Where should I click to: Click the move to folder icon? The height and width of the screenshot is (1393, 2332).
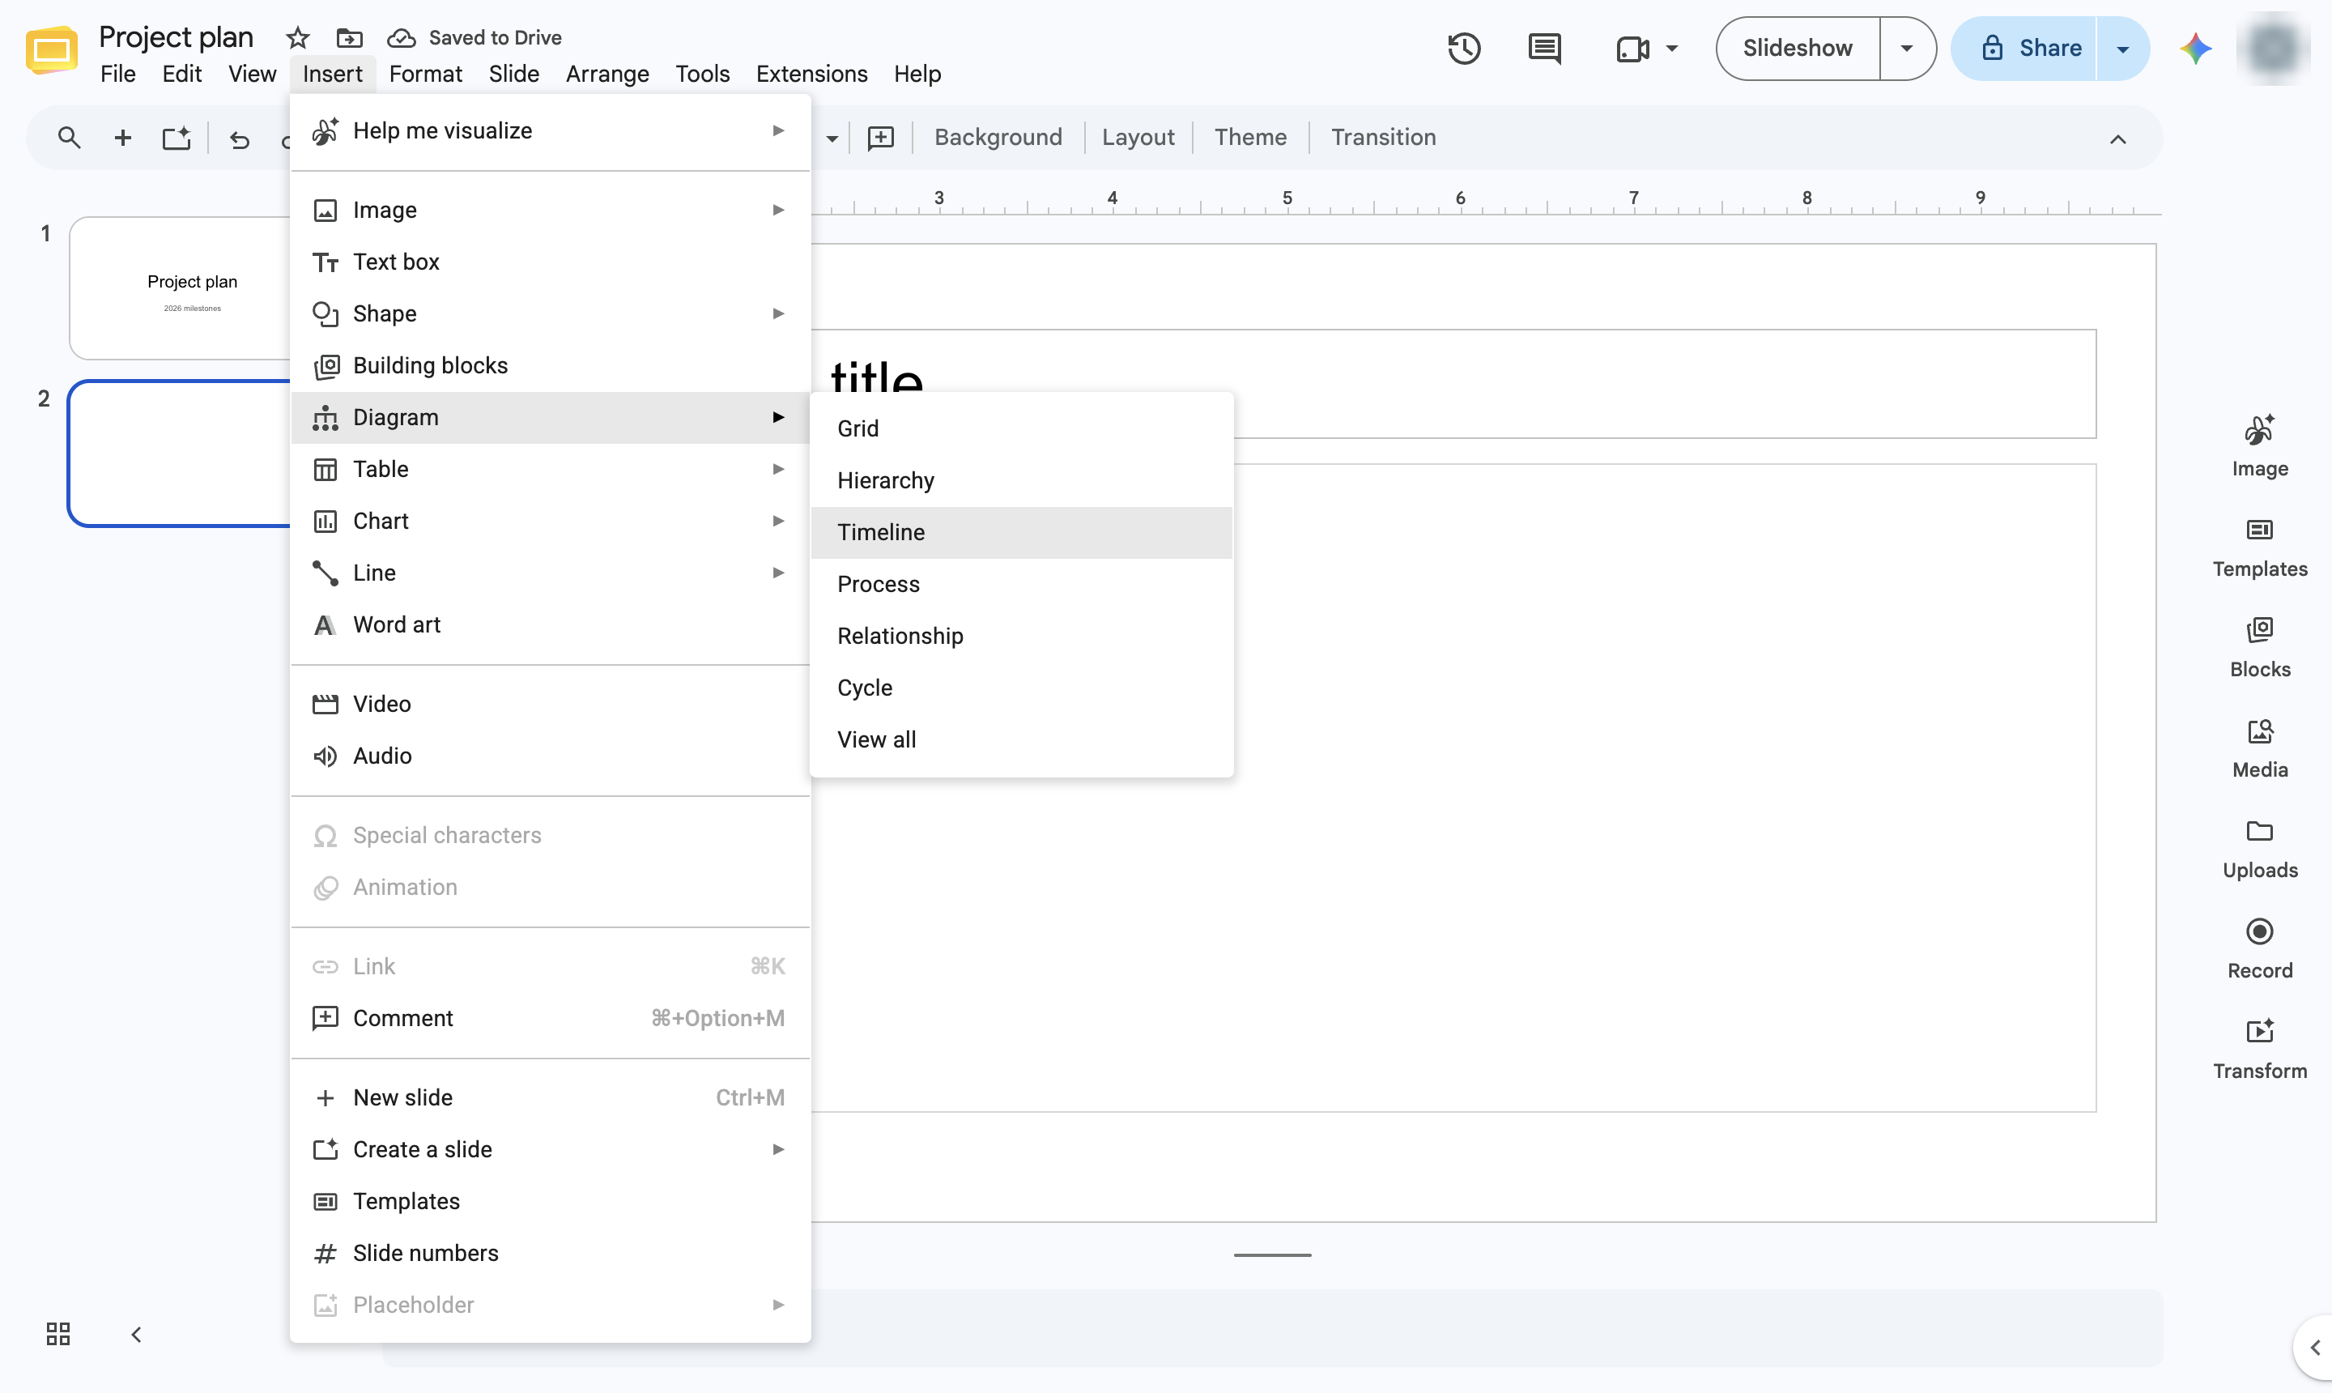tap(349, 37)
